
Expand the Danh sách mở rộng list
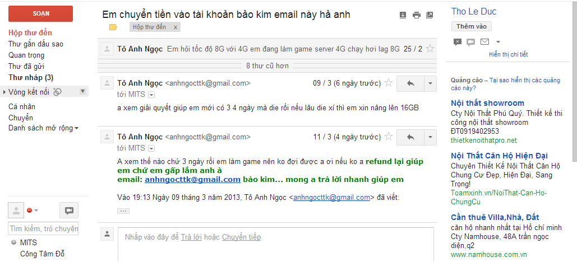[x=43, y=128]
